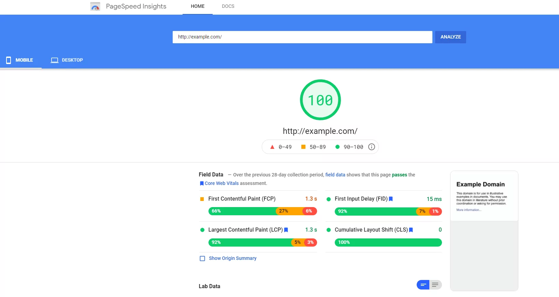Click the First Contentful Paint (FCP) label
This screenshot has height=297, width=559.
coord(242,199)
